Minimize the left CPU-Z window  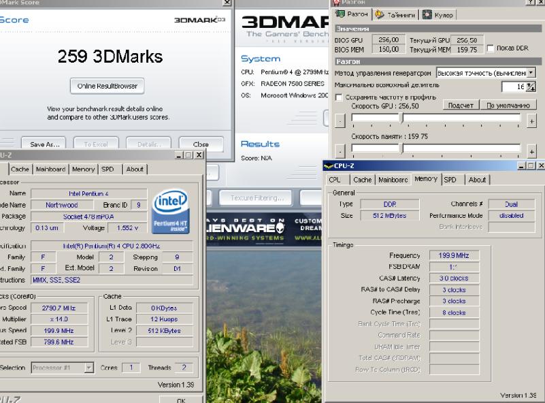pos(179,155)
